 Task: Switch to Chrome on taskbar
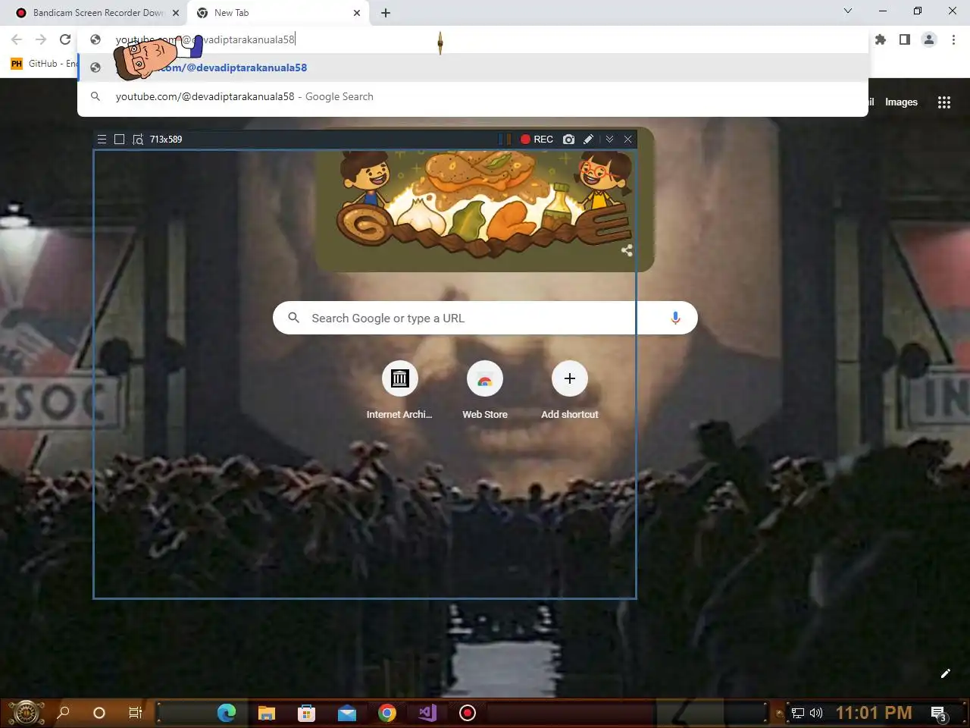pos(387,713)
